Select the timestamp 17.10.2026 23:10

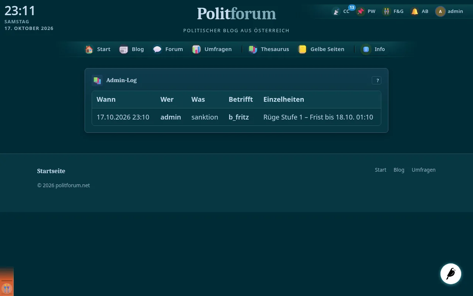[123, 117]
